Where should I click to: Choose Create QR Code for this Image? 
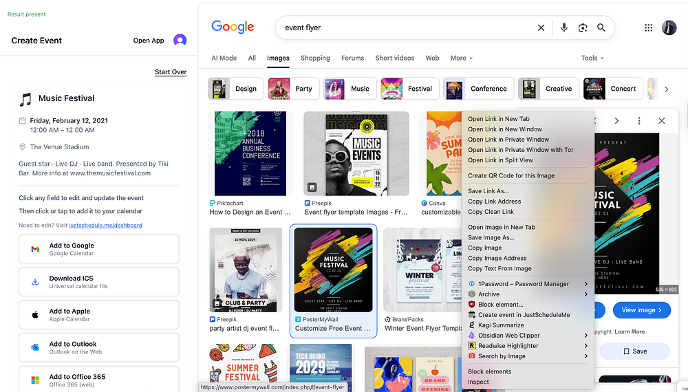click(x=528, y=175)
